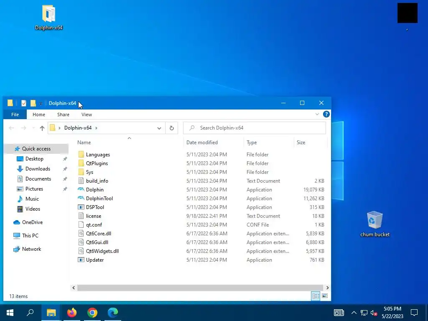Screen dimensions: 428x321
Task: Switch to large icons view layout
Action: [x=324, y=296]
